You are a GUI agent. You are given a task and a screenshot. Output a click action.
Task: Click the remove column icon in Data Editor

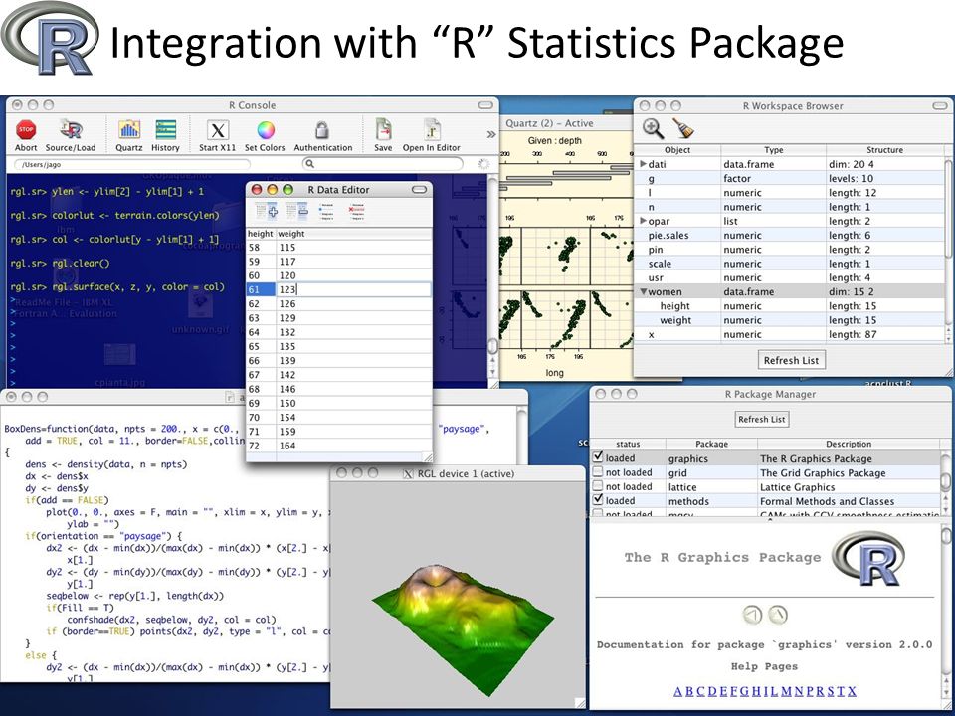tap(297, 211)
